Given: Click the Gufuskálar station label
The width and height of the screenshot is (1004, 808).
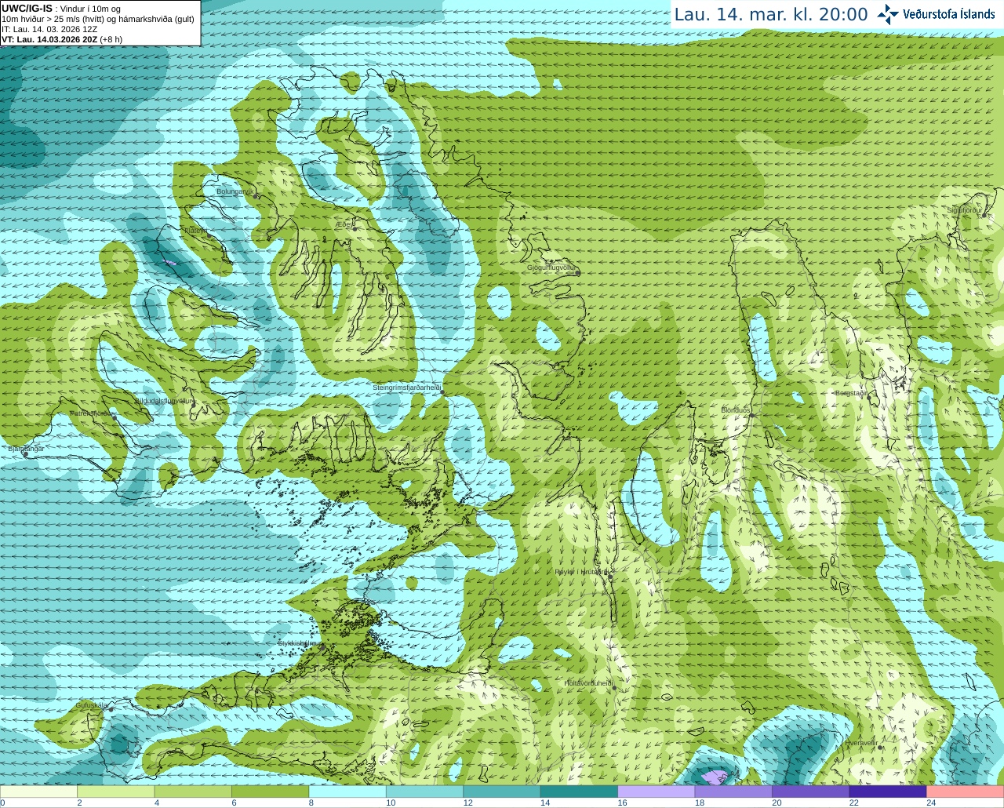Looking at the screenshot, I should click(x=92, y=705).
